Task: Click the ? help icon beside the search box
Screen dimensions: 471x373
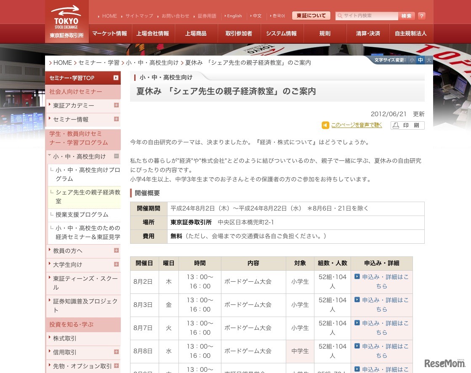Action: click(x=422, y=16)
